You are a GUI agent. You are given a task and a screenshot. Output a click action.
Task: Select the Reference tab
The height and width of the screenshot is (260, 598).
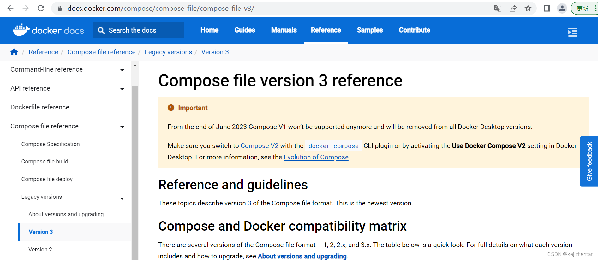coord(326,30)
